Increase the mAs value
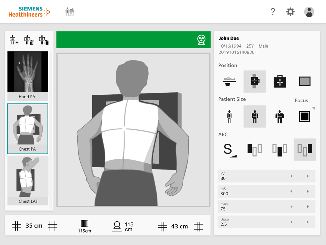 308,207
